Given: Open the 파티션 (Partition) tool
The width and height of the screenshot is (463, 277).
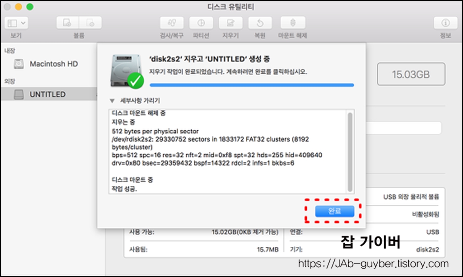Looking at the screenshot, I should coord(200,23).
